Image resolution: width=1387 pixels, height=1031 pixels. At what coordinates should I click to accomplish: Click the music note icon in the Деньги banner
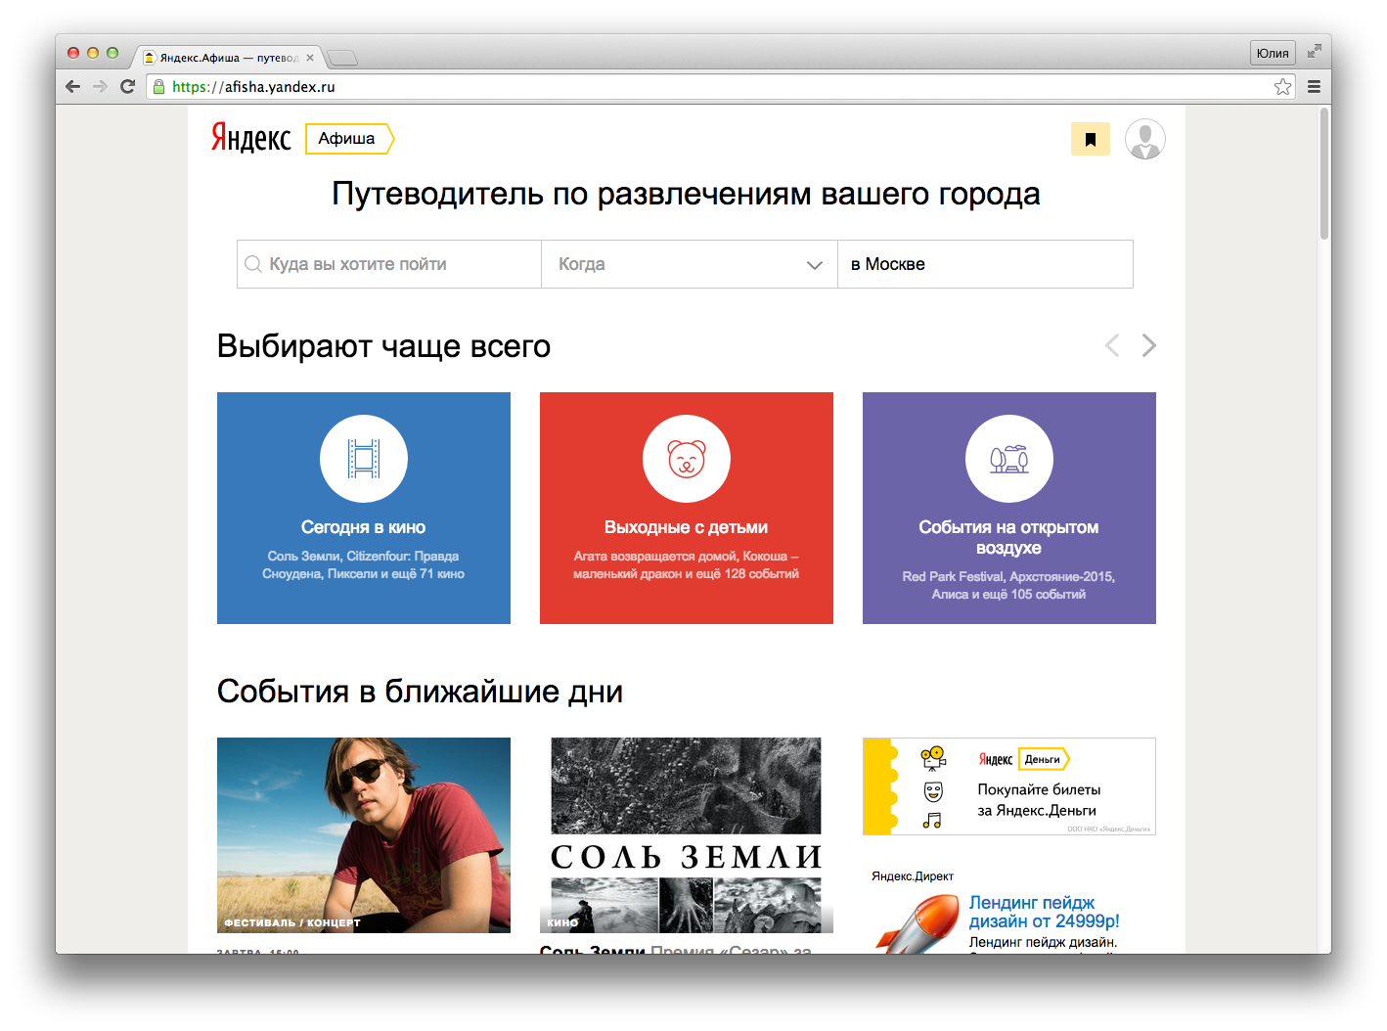pos(933,820)
